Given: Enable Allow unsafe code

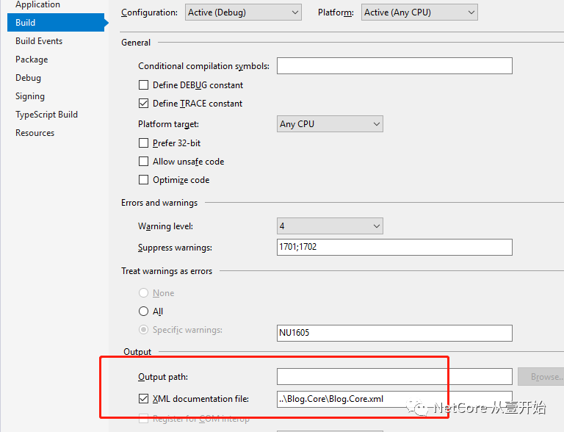Looking at the screenshot, I should [x=143, y=162].
